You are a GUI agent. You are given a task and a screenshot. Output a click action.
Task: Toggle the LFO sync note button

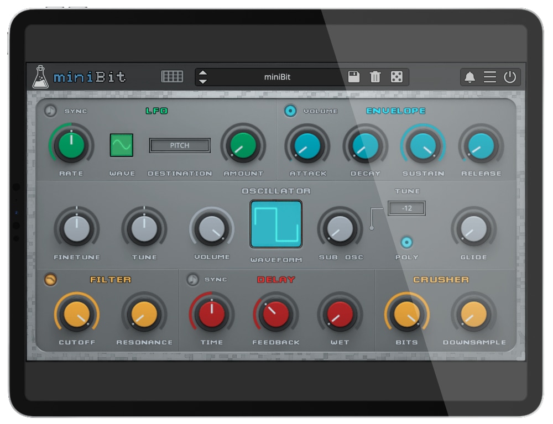50,111
